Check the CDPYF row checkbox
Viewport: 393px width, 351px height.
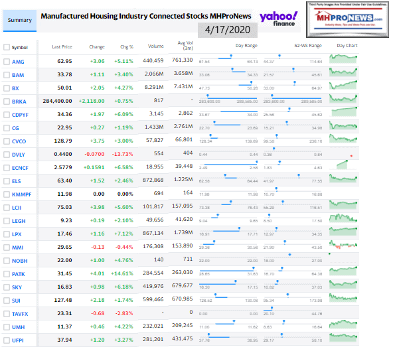[7, 115]
